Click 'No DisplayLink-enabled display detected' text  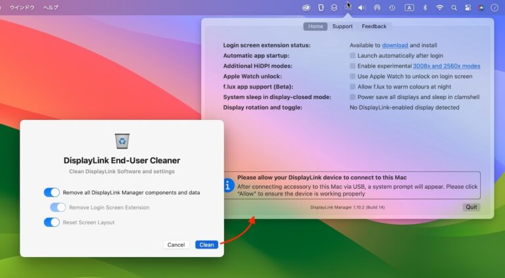404,108
